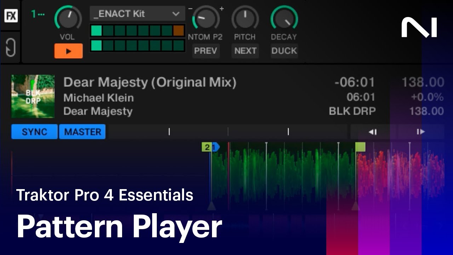
Task: Toggle the SYNC button
Action: click(34, 132)
